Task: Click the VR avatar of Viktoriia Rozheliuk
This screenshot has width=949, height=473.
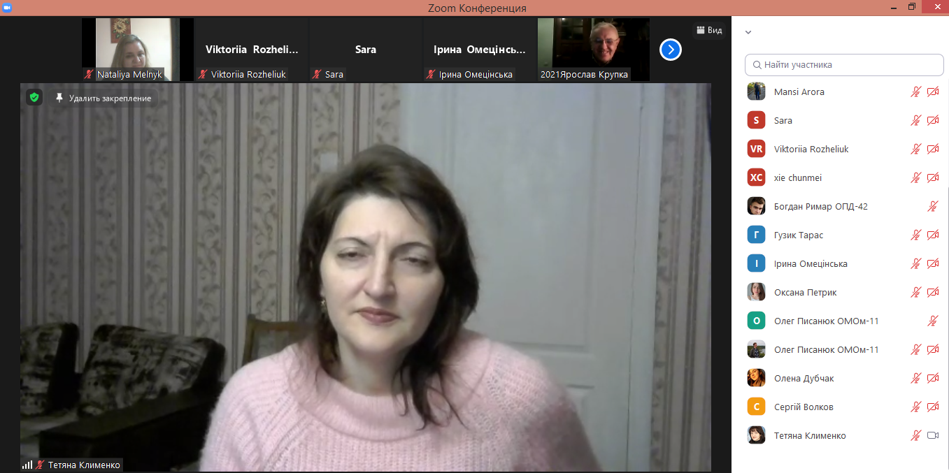Action: coord(756,149)
